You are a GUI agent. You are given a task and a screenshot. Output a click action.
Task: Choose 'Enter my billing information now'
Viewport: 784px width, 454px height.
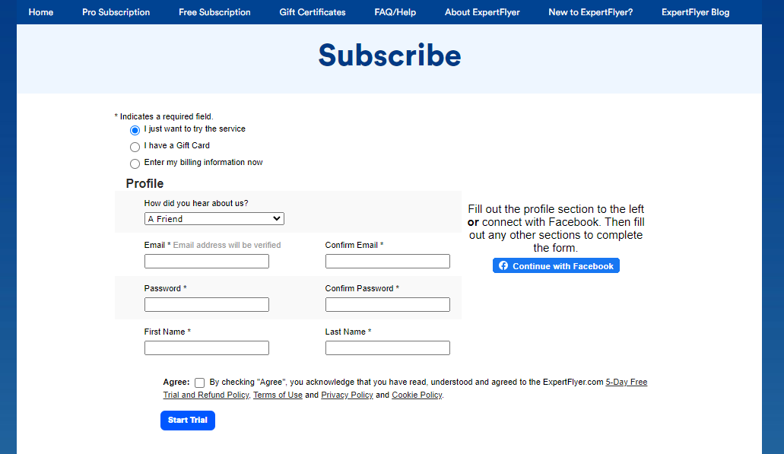pos(135,164)
